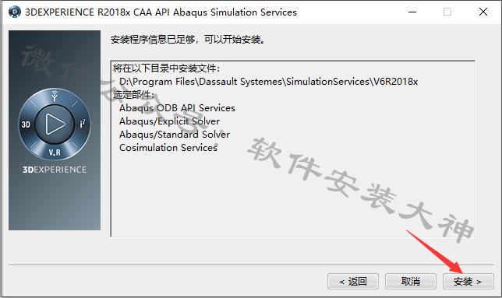Click the V.R quadrant of the compass
The height and width of the screenshot is (298, 502).
tap(55, 153)
